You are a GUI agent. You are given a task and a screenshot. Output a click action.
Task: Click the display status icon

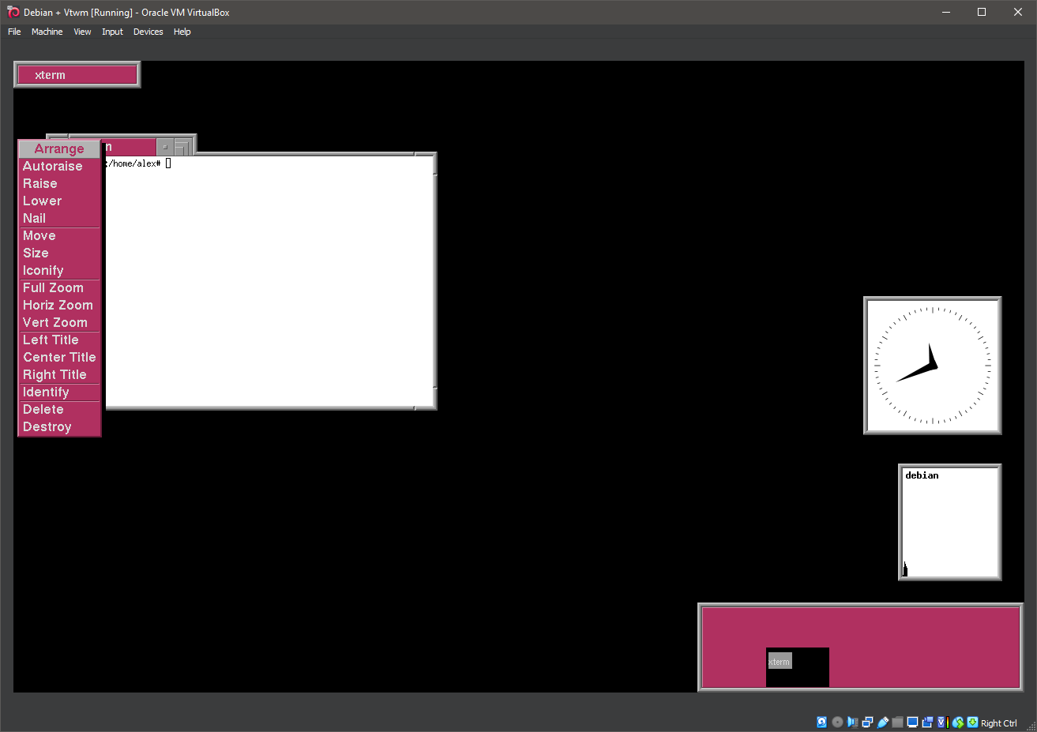(912, 721)
